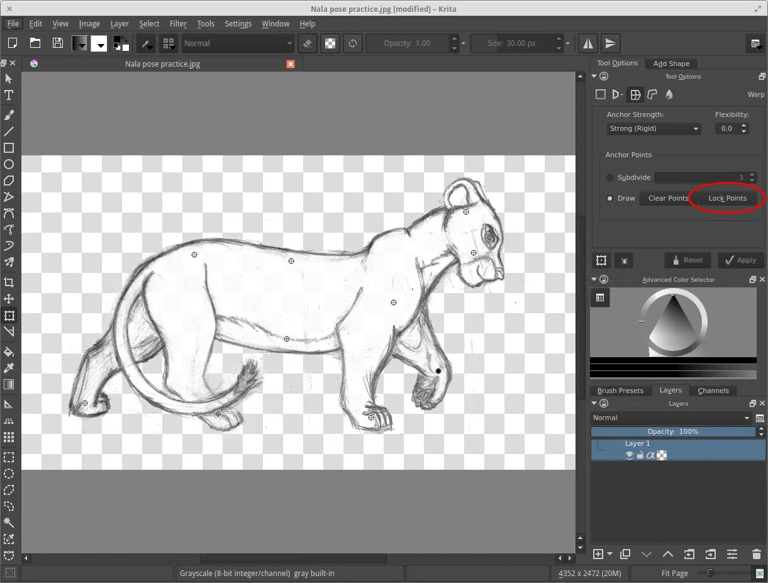Viewport: 768px width, 583px height.
Task: Switch to the Brush Presets tab
Action: point(620,391)
